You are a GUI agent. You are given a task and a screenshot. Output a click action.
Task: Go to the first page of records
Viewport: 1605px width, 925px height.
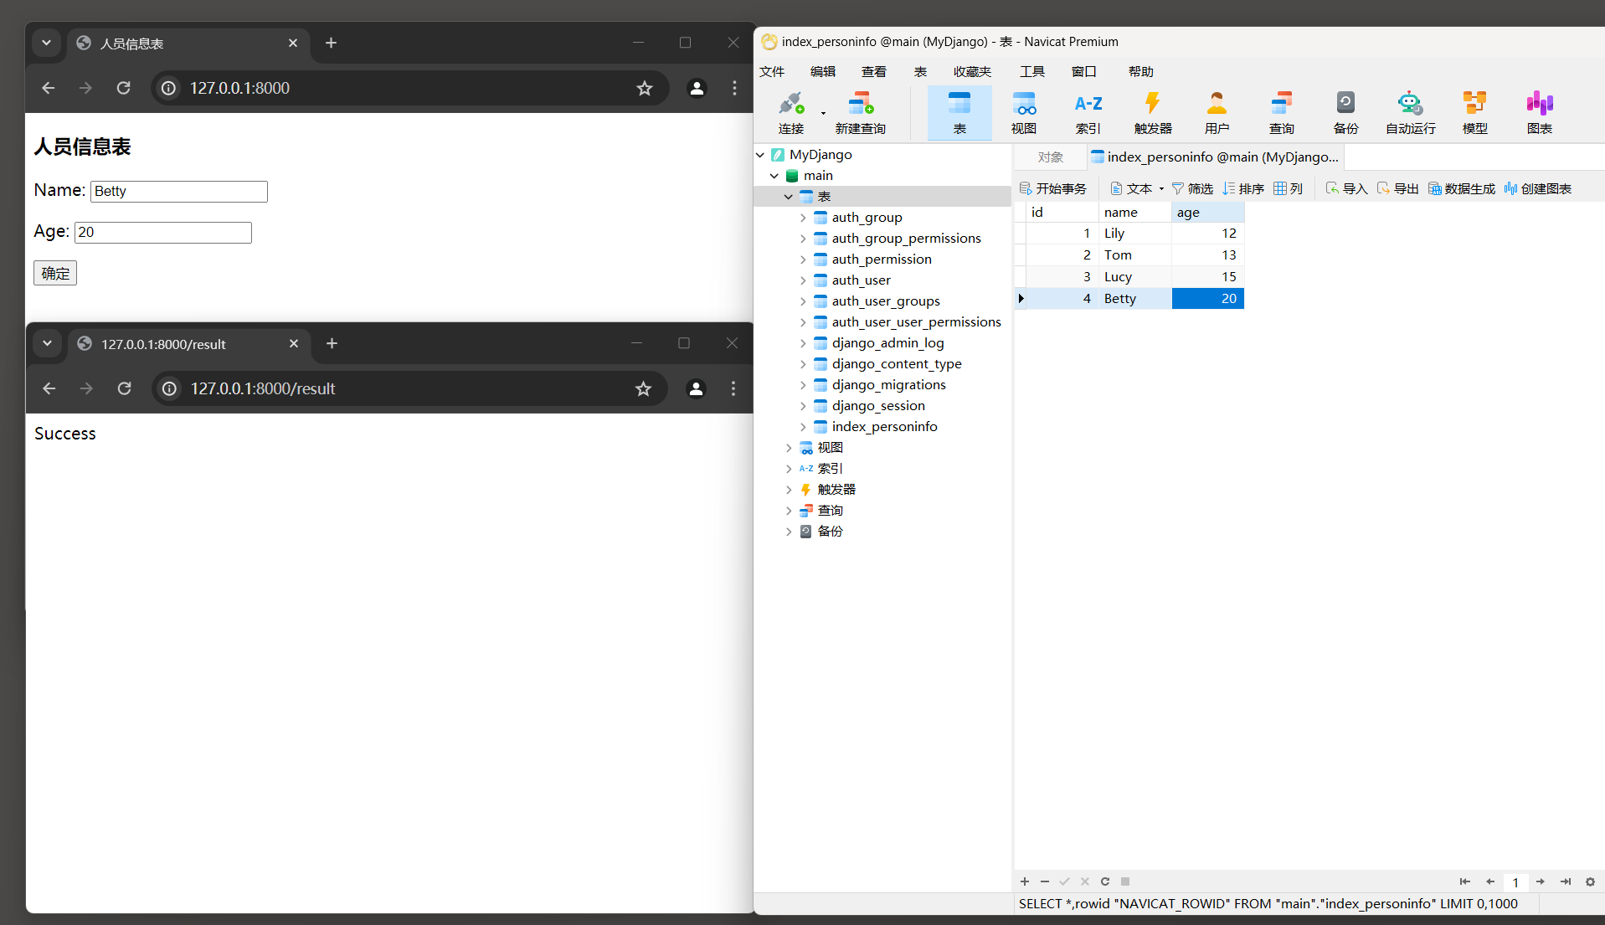pos(1465,881)
